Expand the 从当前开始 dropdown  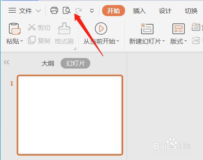118,41
